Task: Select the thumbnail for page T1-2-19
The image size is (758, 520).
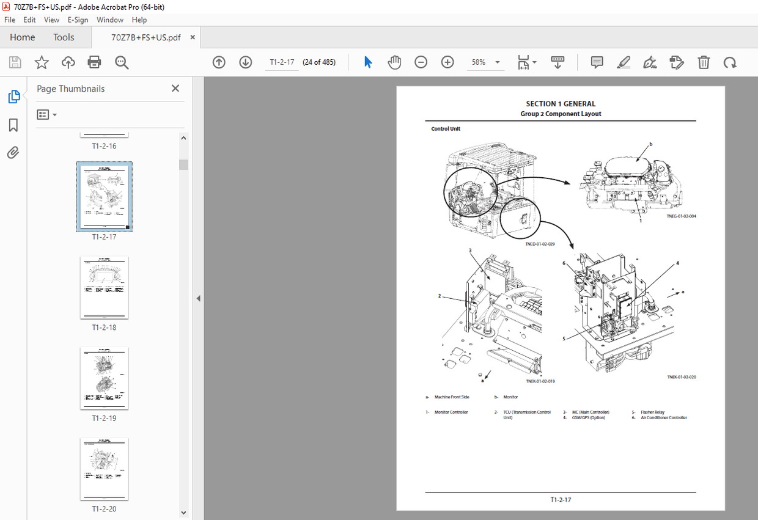Action: pos(104,378)
